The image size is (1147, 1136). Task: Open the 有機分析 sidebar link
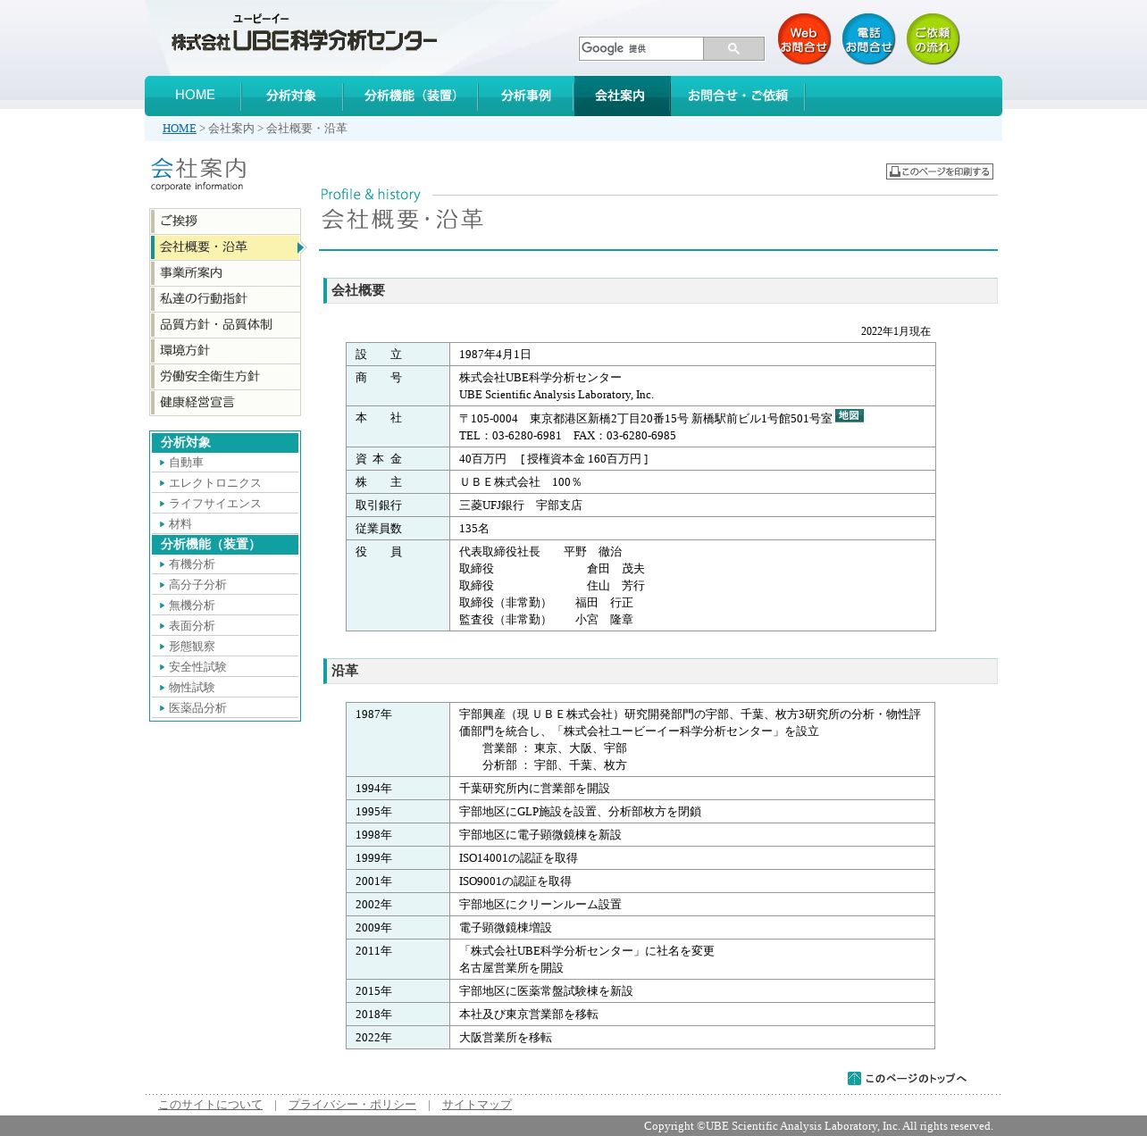tap(191, 564)
